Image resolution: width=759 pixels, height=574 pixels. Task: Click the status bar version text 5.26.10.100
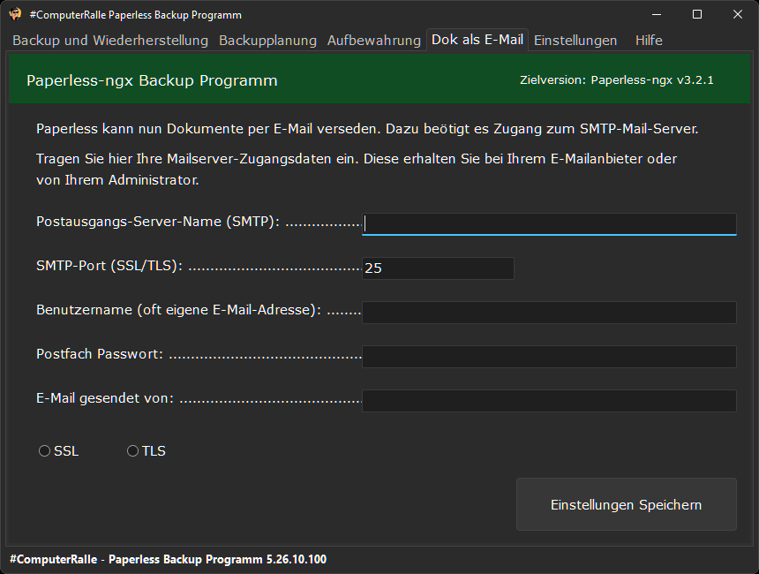click(297, 560)
